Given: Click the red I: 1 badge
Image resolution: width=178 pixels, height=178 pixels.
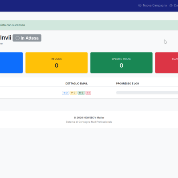Looking at the screenshot, I should point(88,93).
